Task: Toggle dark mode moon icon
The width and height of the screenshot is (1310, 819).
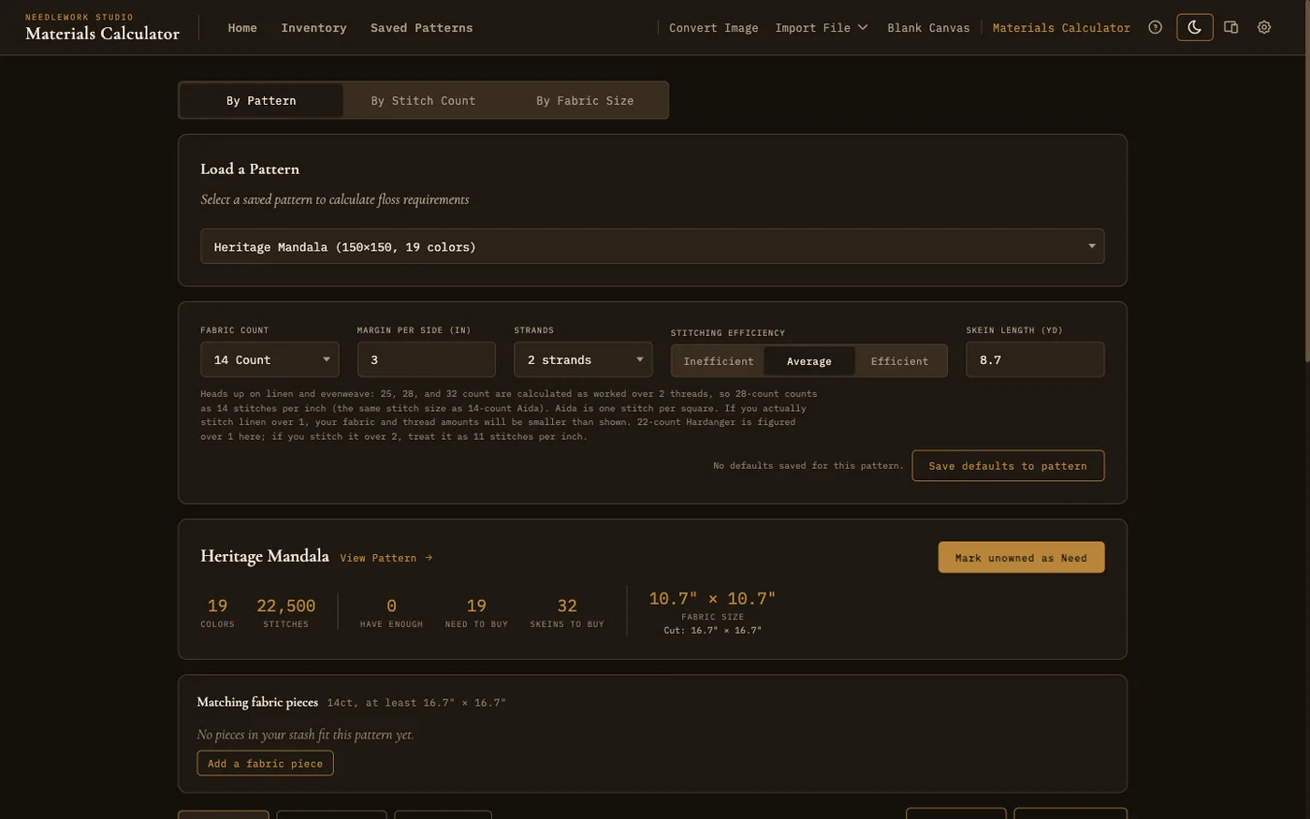Action: (1194, 27)
